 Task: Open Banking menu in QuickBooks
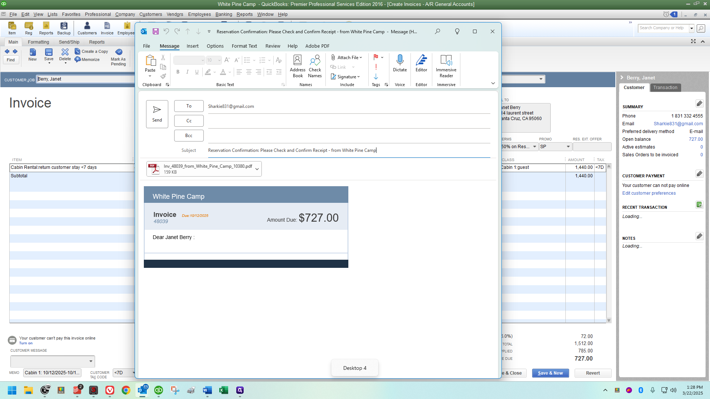click(x=223, y=14)
